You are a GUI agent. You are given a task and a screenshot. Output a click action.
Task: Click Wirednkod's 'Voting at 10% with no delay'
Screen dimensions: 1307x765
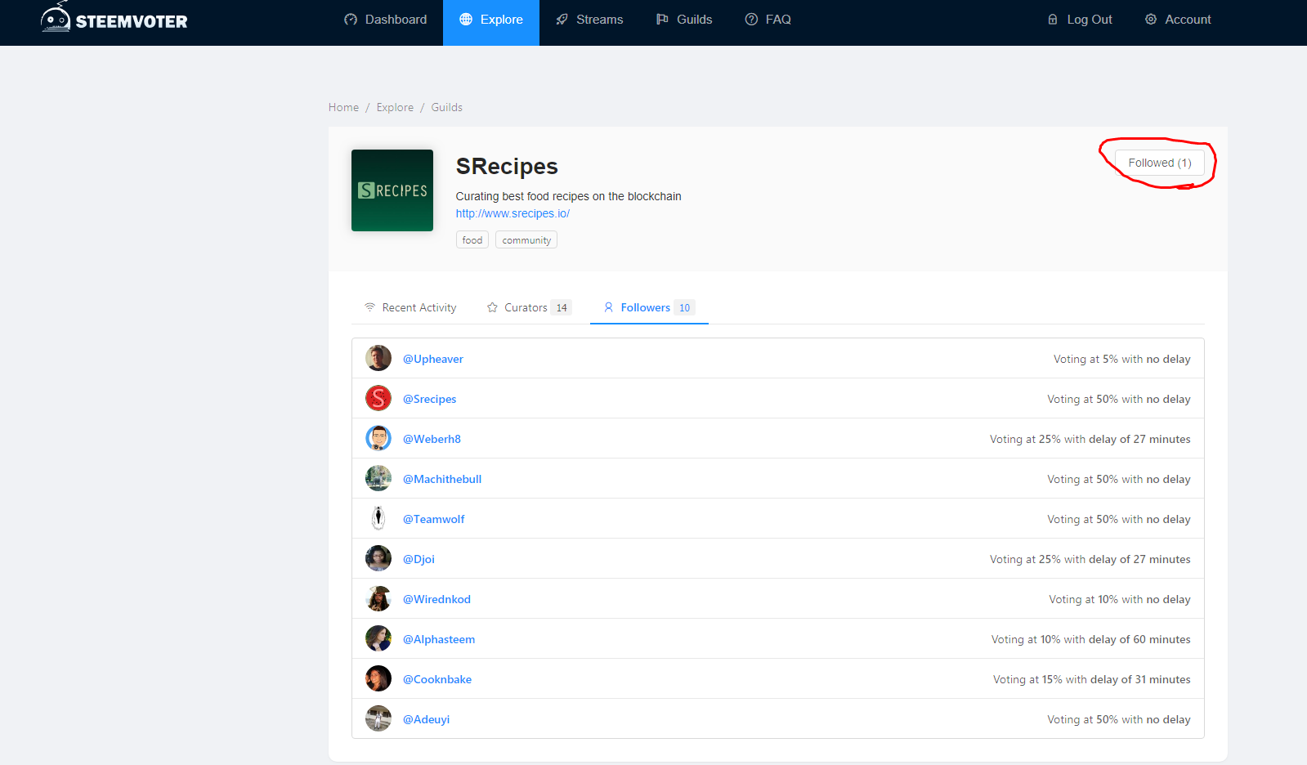tap(1120, 599)
